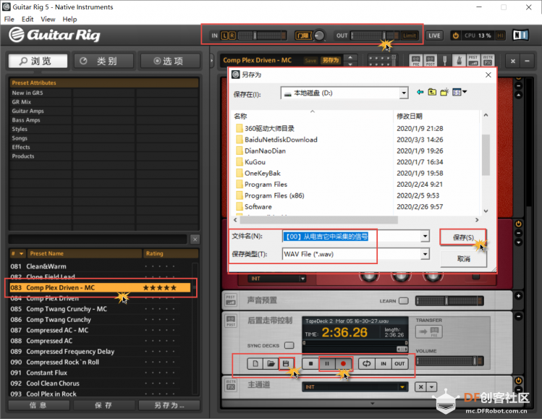Toggle the CPU power button
542x419 pixels.
[x=456, y=35]
